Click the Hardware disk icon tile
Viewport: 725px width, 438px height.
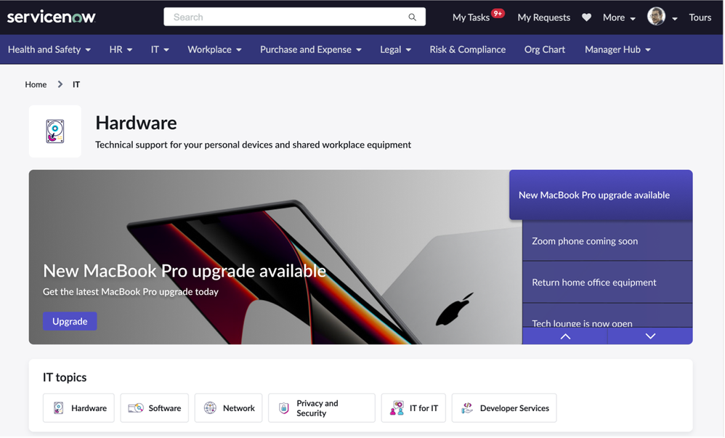point(55,131)
